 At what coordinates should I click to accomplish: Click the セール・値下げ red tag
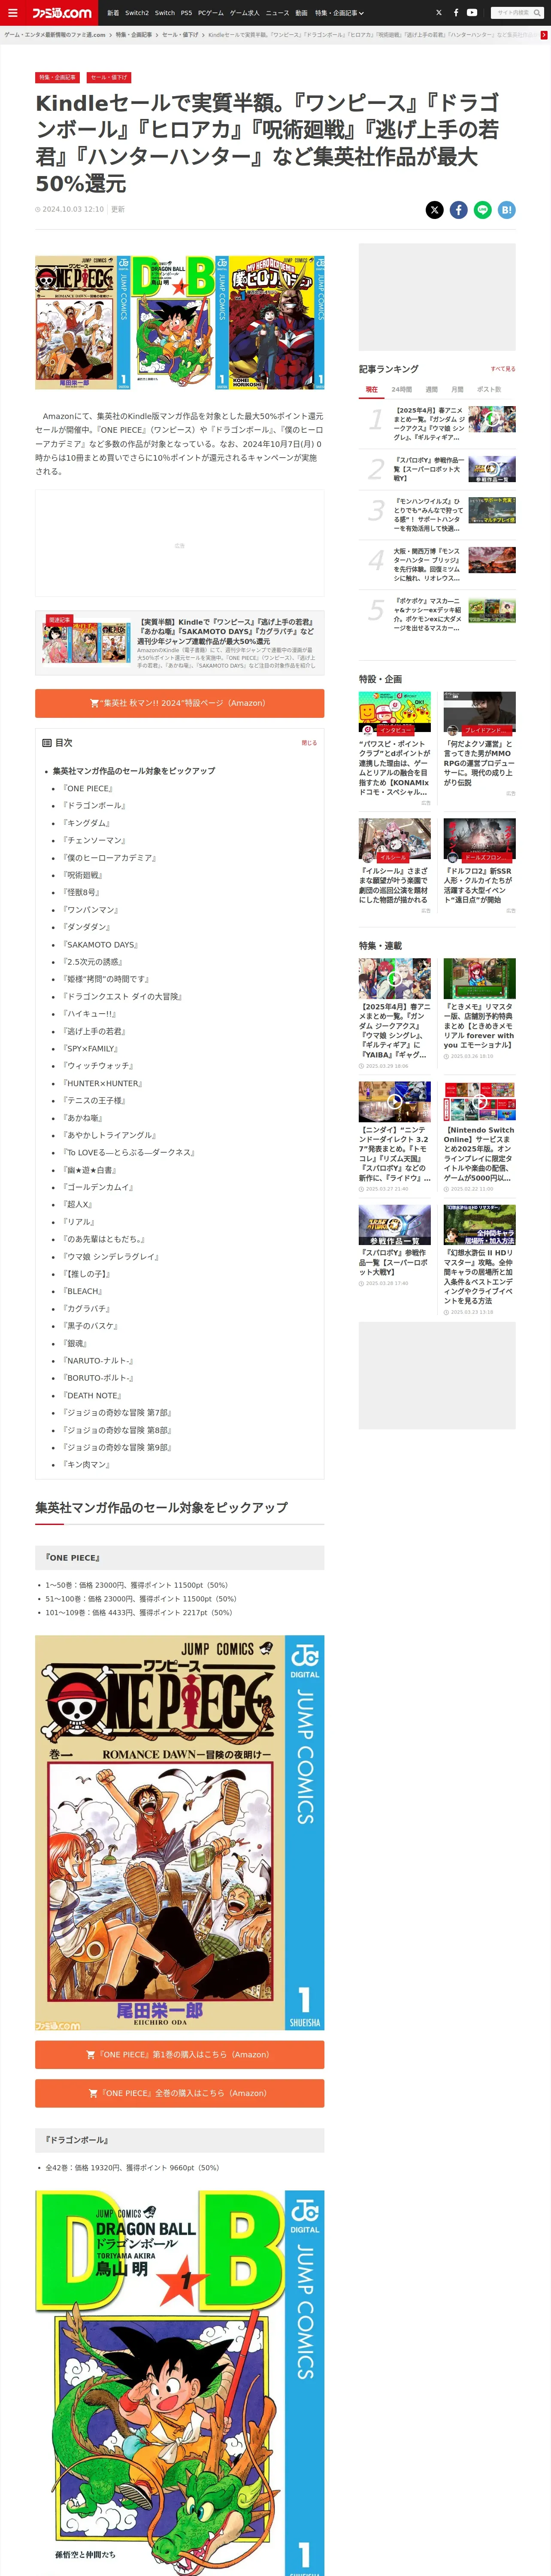pyautogui.click(x=108, y=77)
